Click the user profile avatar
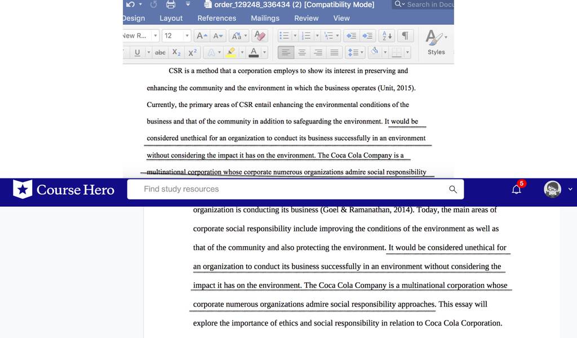This screenshot has width=577, height=338. 552,189
